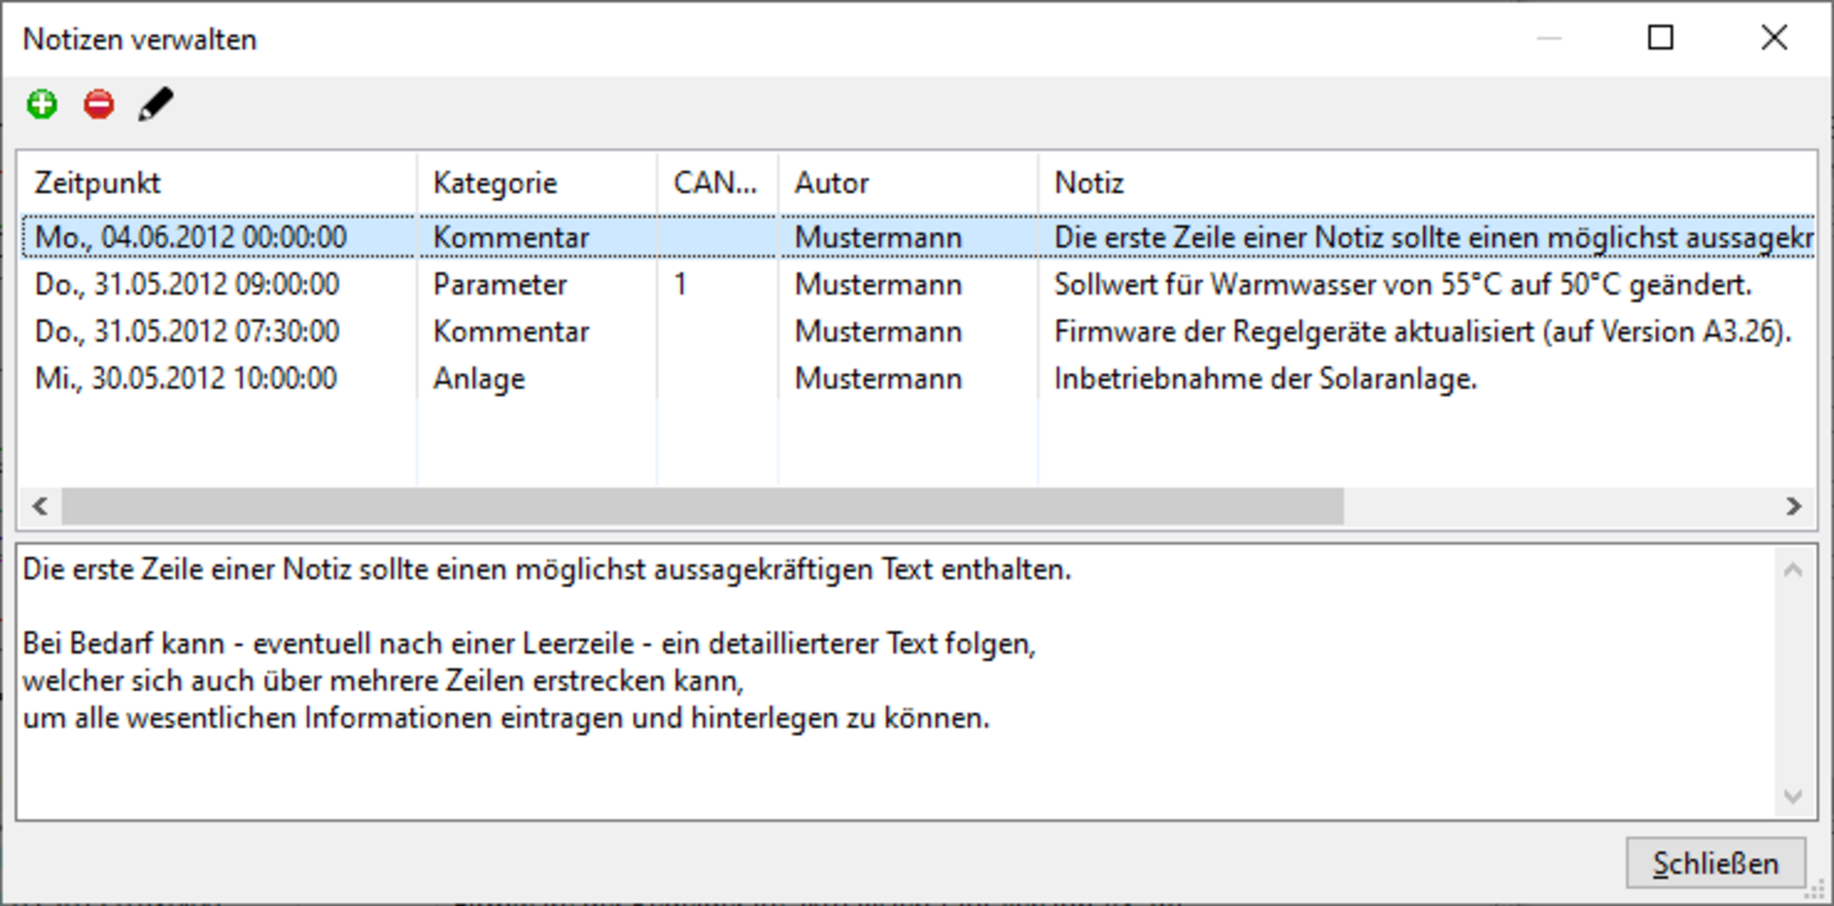Select the note dated 04.06.2012 00:00:00
The height and width of the screenshot is (906, 1834).
click(x=191, y=238)
